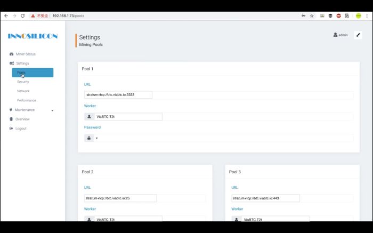
Task: Expand the Maintenance submenu arrow
Action: pyautogui.click(x=52, y=110)
